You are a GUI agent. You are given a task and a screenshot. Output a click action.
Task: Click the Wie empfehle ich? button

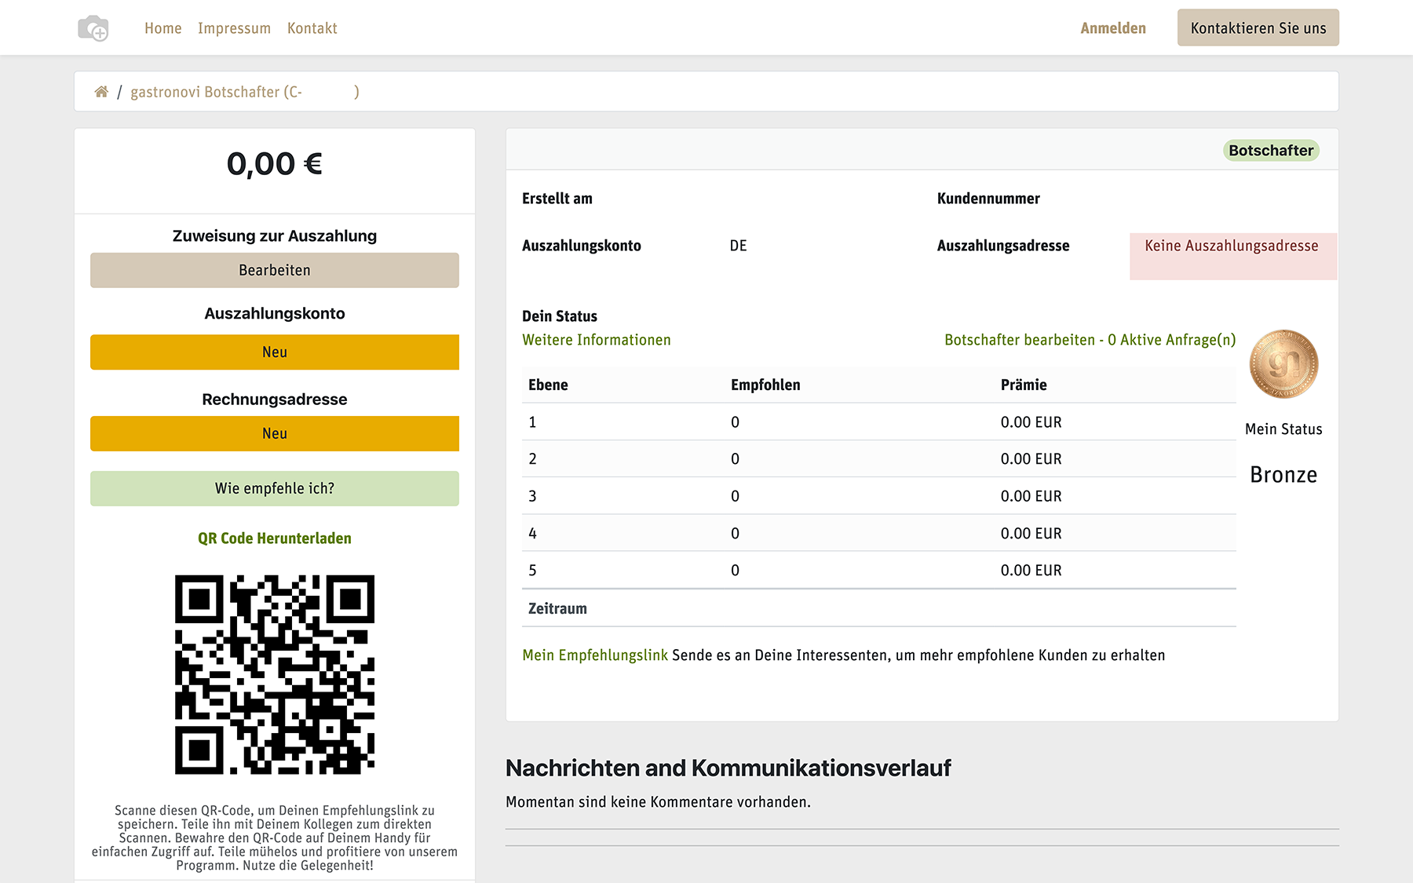275,488
